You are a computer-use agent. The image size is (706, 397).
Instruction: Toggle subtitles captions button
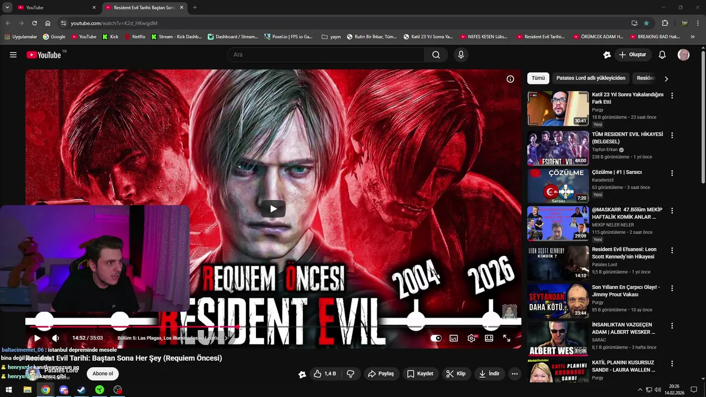[453, 338]
